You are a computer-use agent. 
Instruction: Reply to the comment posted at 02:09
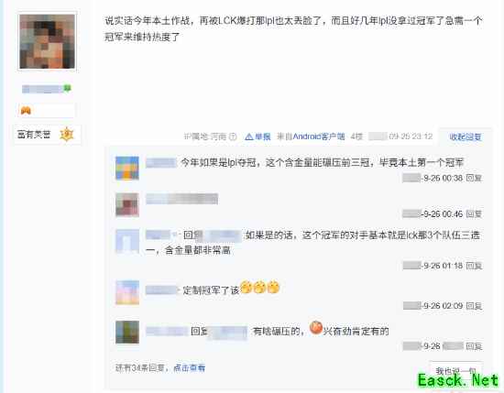[x=474, y=306]
